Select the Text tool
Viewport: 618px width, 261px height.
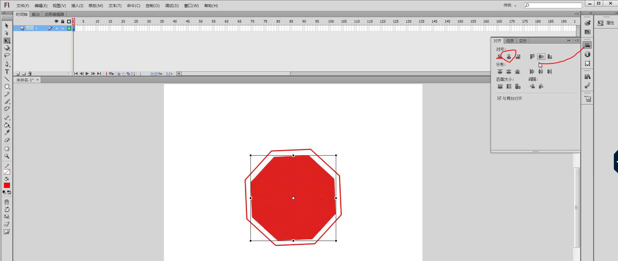[x=7, y=71]
